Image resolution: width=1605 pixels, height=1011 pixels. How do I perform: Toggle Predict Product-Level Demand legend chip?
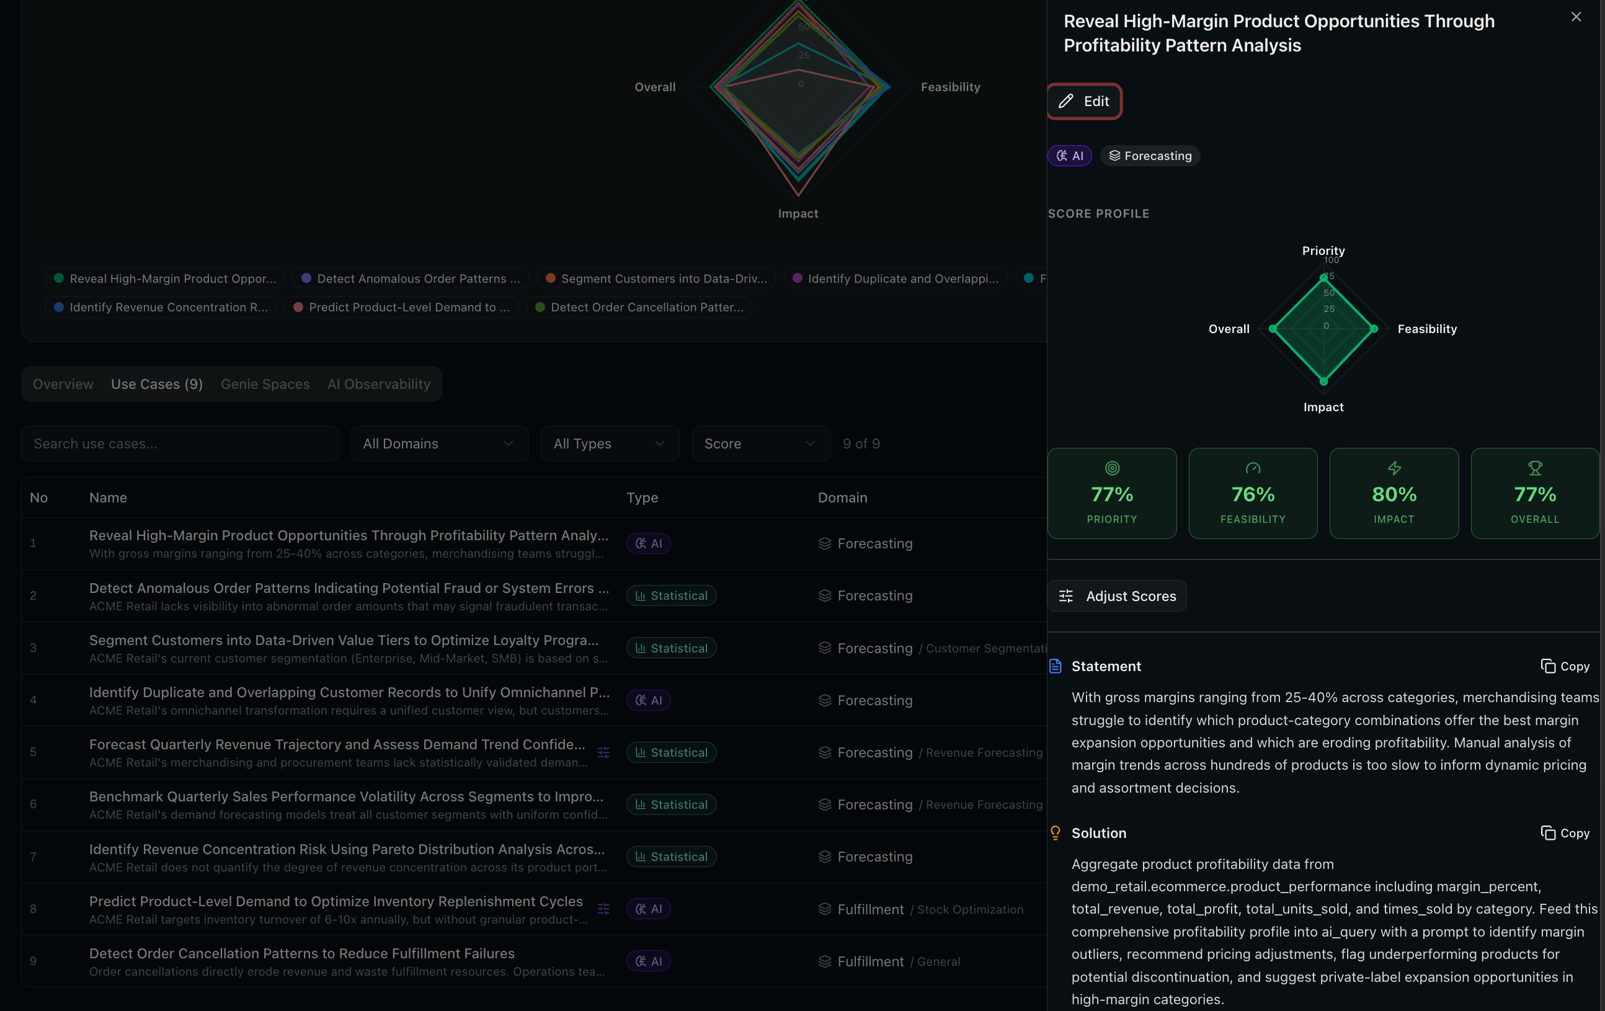pyautogui.click(x=401, y=307)
